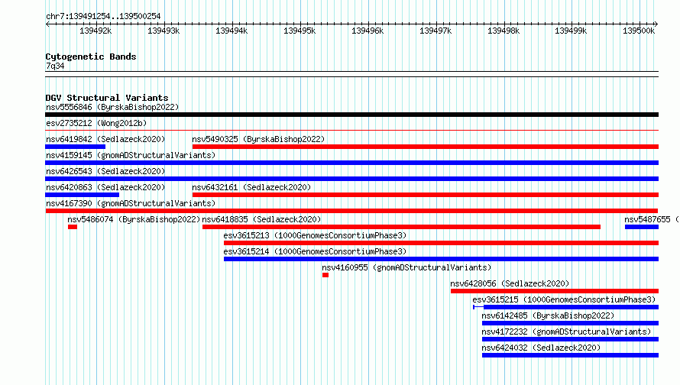Open nsv4160955 (gnomADStructuralVariants) label
The width and height of the screenshot is (680, 385).
(x=406, y=267)
